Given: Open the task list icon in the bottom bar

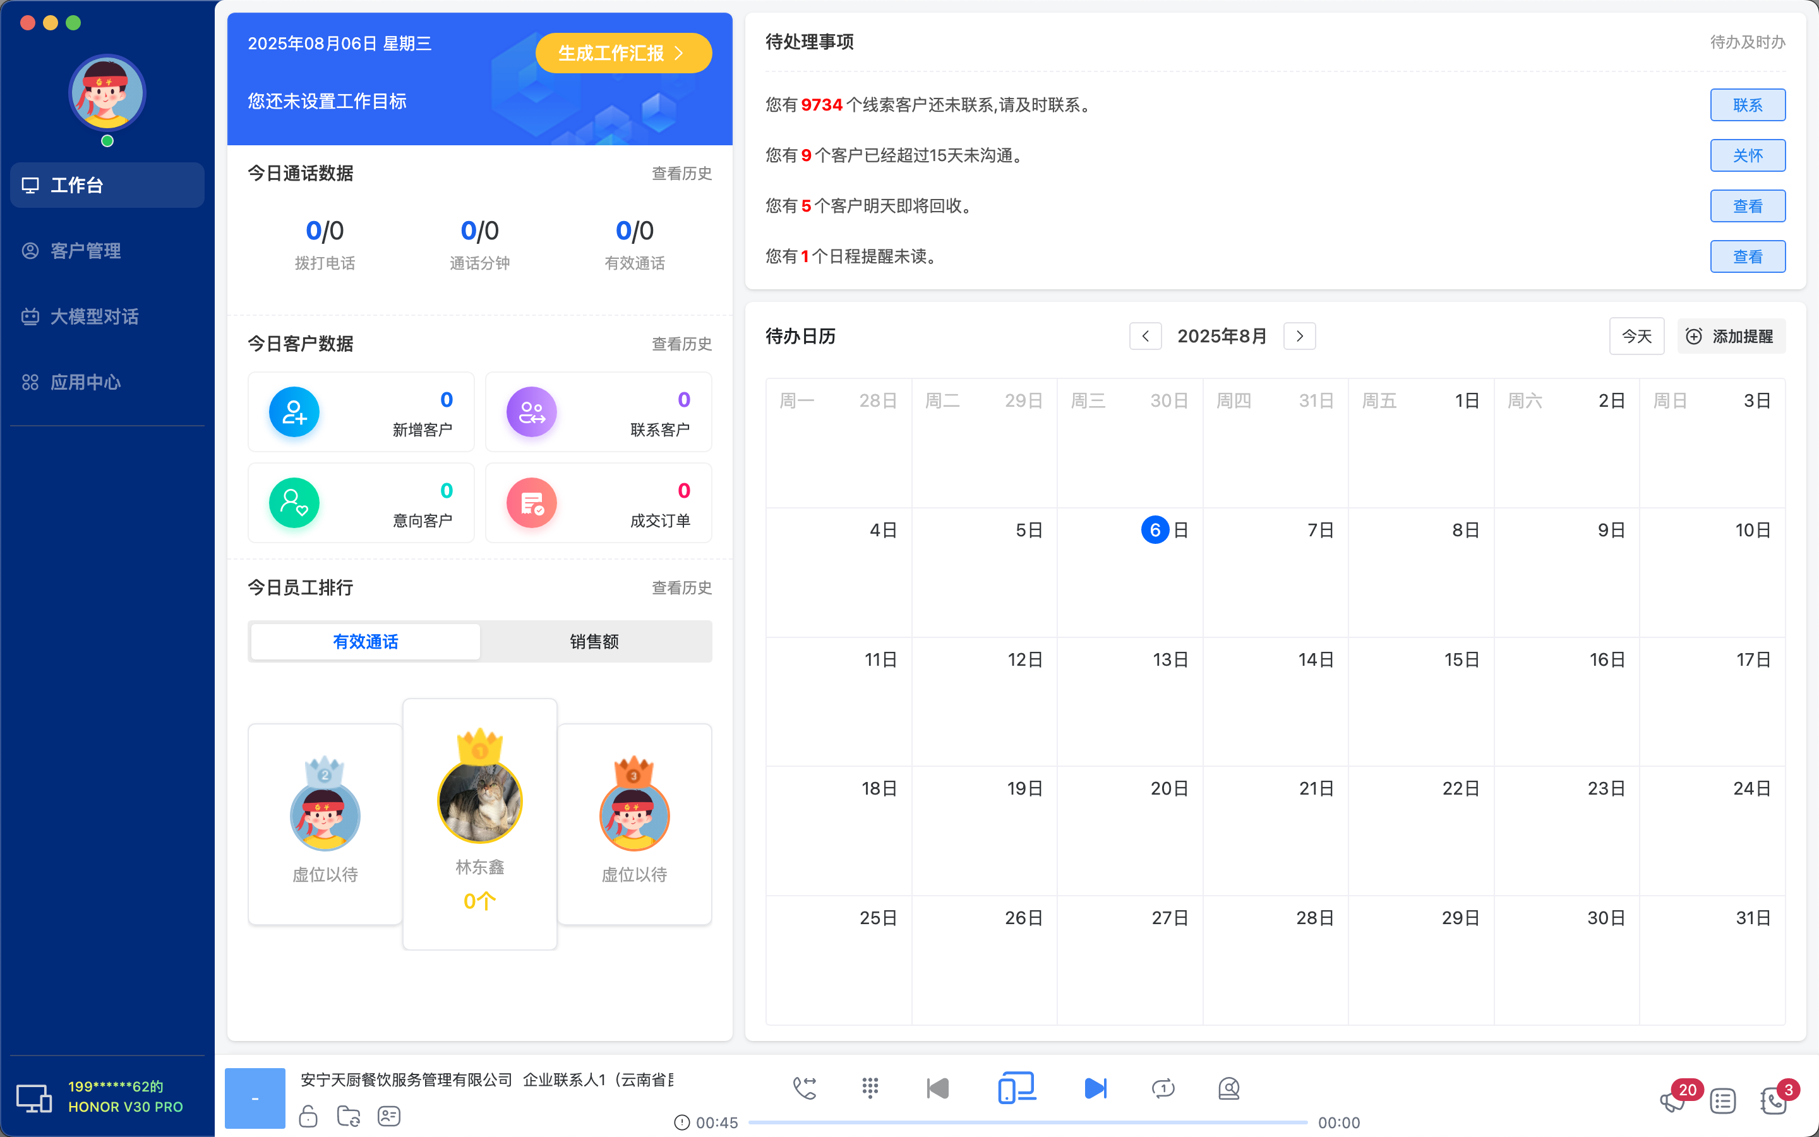Looking at the screenshot, I should point(1723,1101).
